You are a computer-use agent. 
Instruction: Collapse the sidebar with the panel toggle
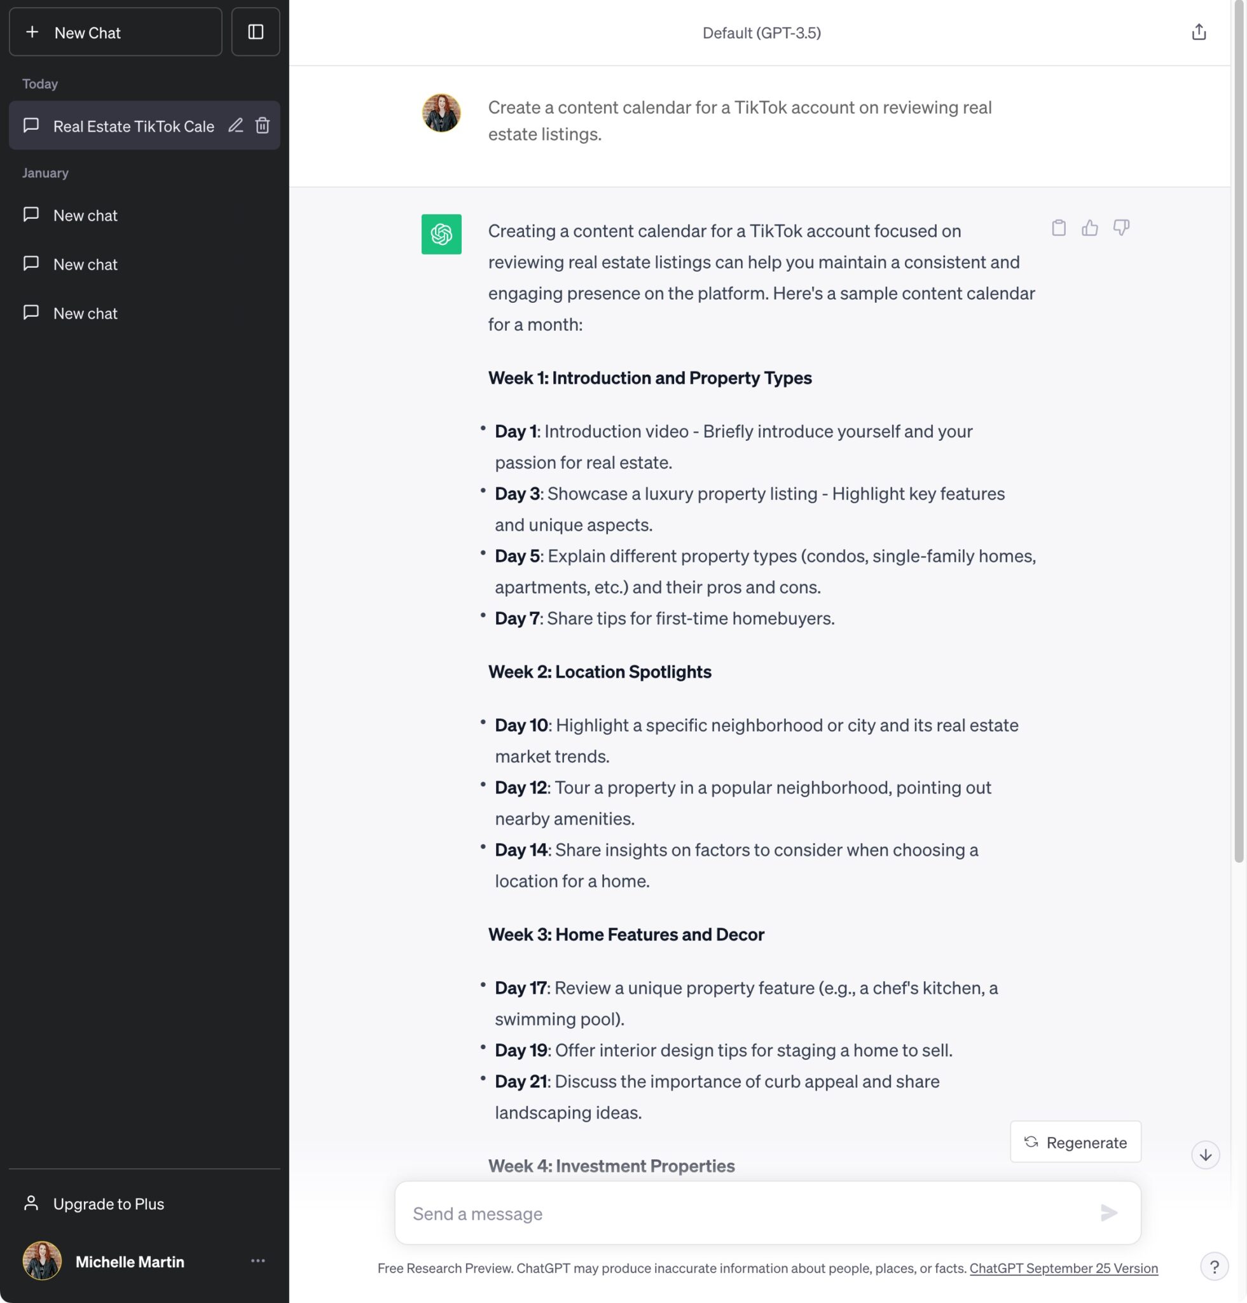tap(255, 31)
